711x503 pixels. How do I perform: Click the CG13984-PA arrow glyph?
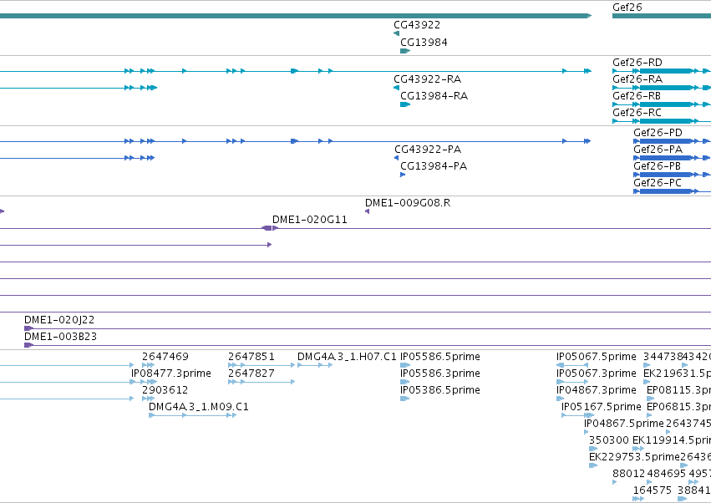coord(403,175)
